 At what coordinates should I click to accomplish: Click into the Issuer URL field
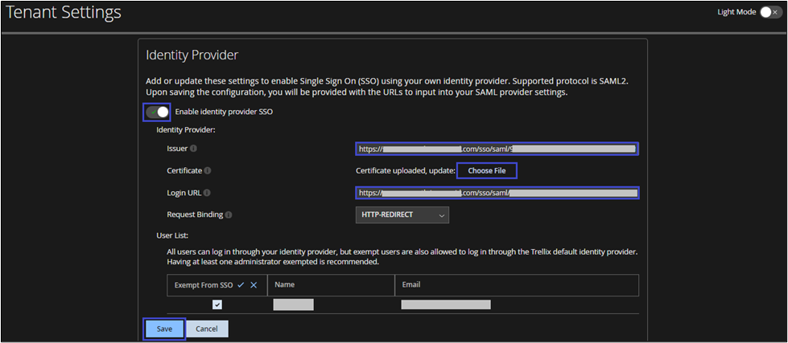point(497,149)
